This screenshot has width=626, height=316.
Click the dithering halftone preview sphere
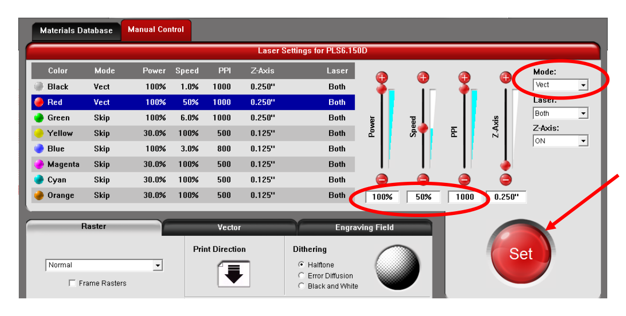click(x=398, y=268)
